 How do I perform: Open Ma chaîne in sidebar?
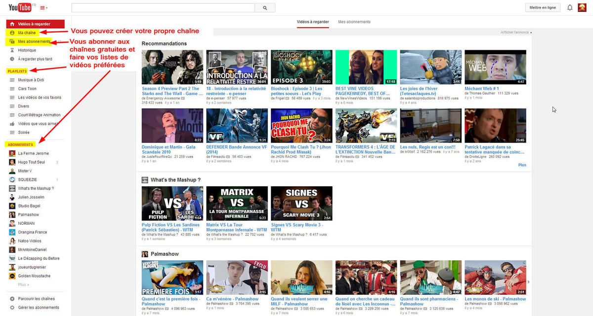pyautogui.click(x=27, y=33)
